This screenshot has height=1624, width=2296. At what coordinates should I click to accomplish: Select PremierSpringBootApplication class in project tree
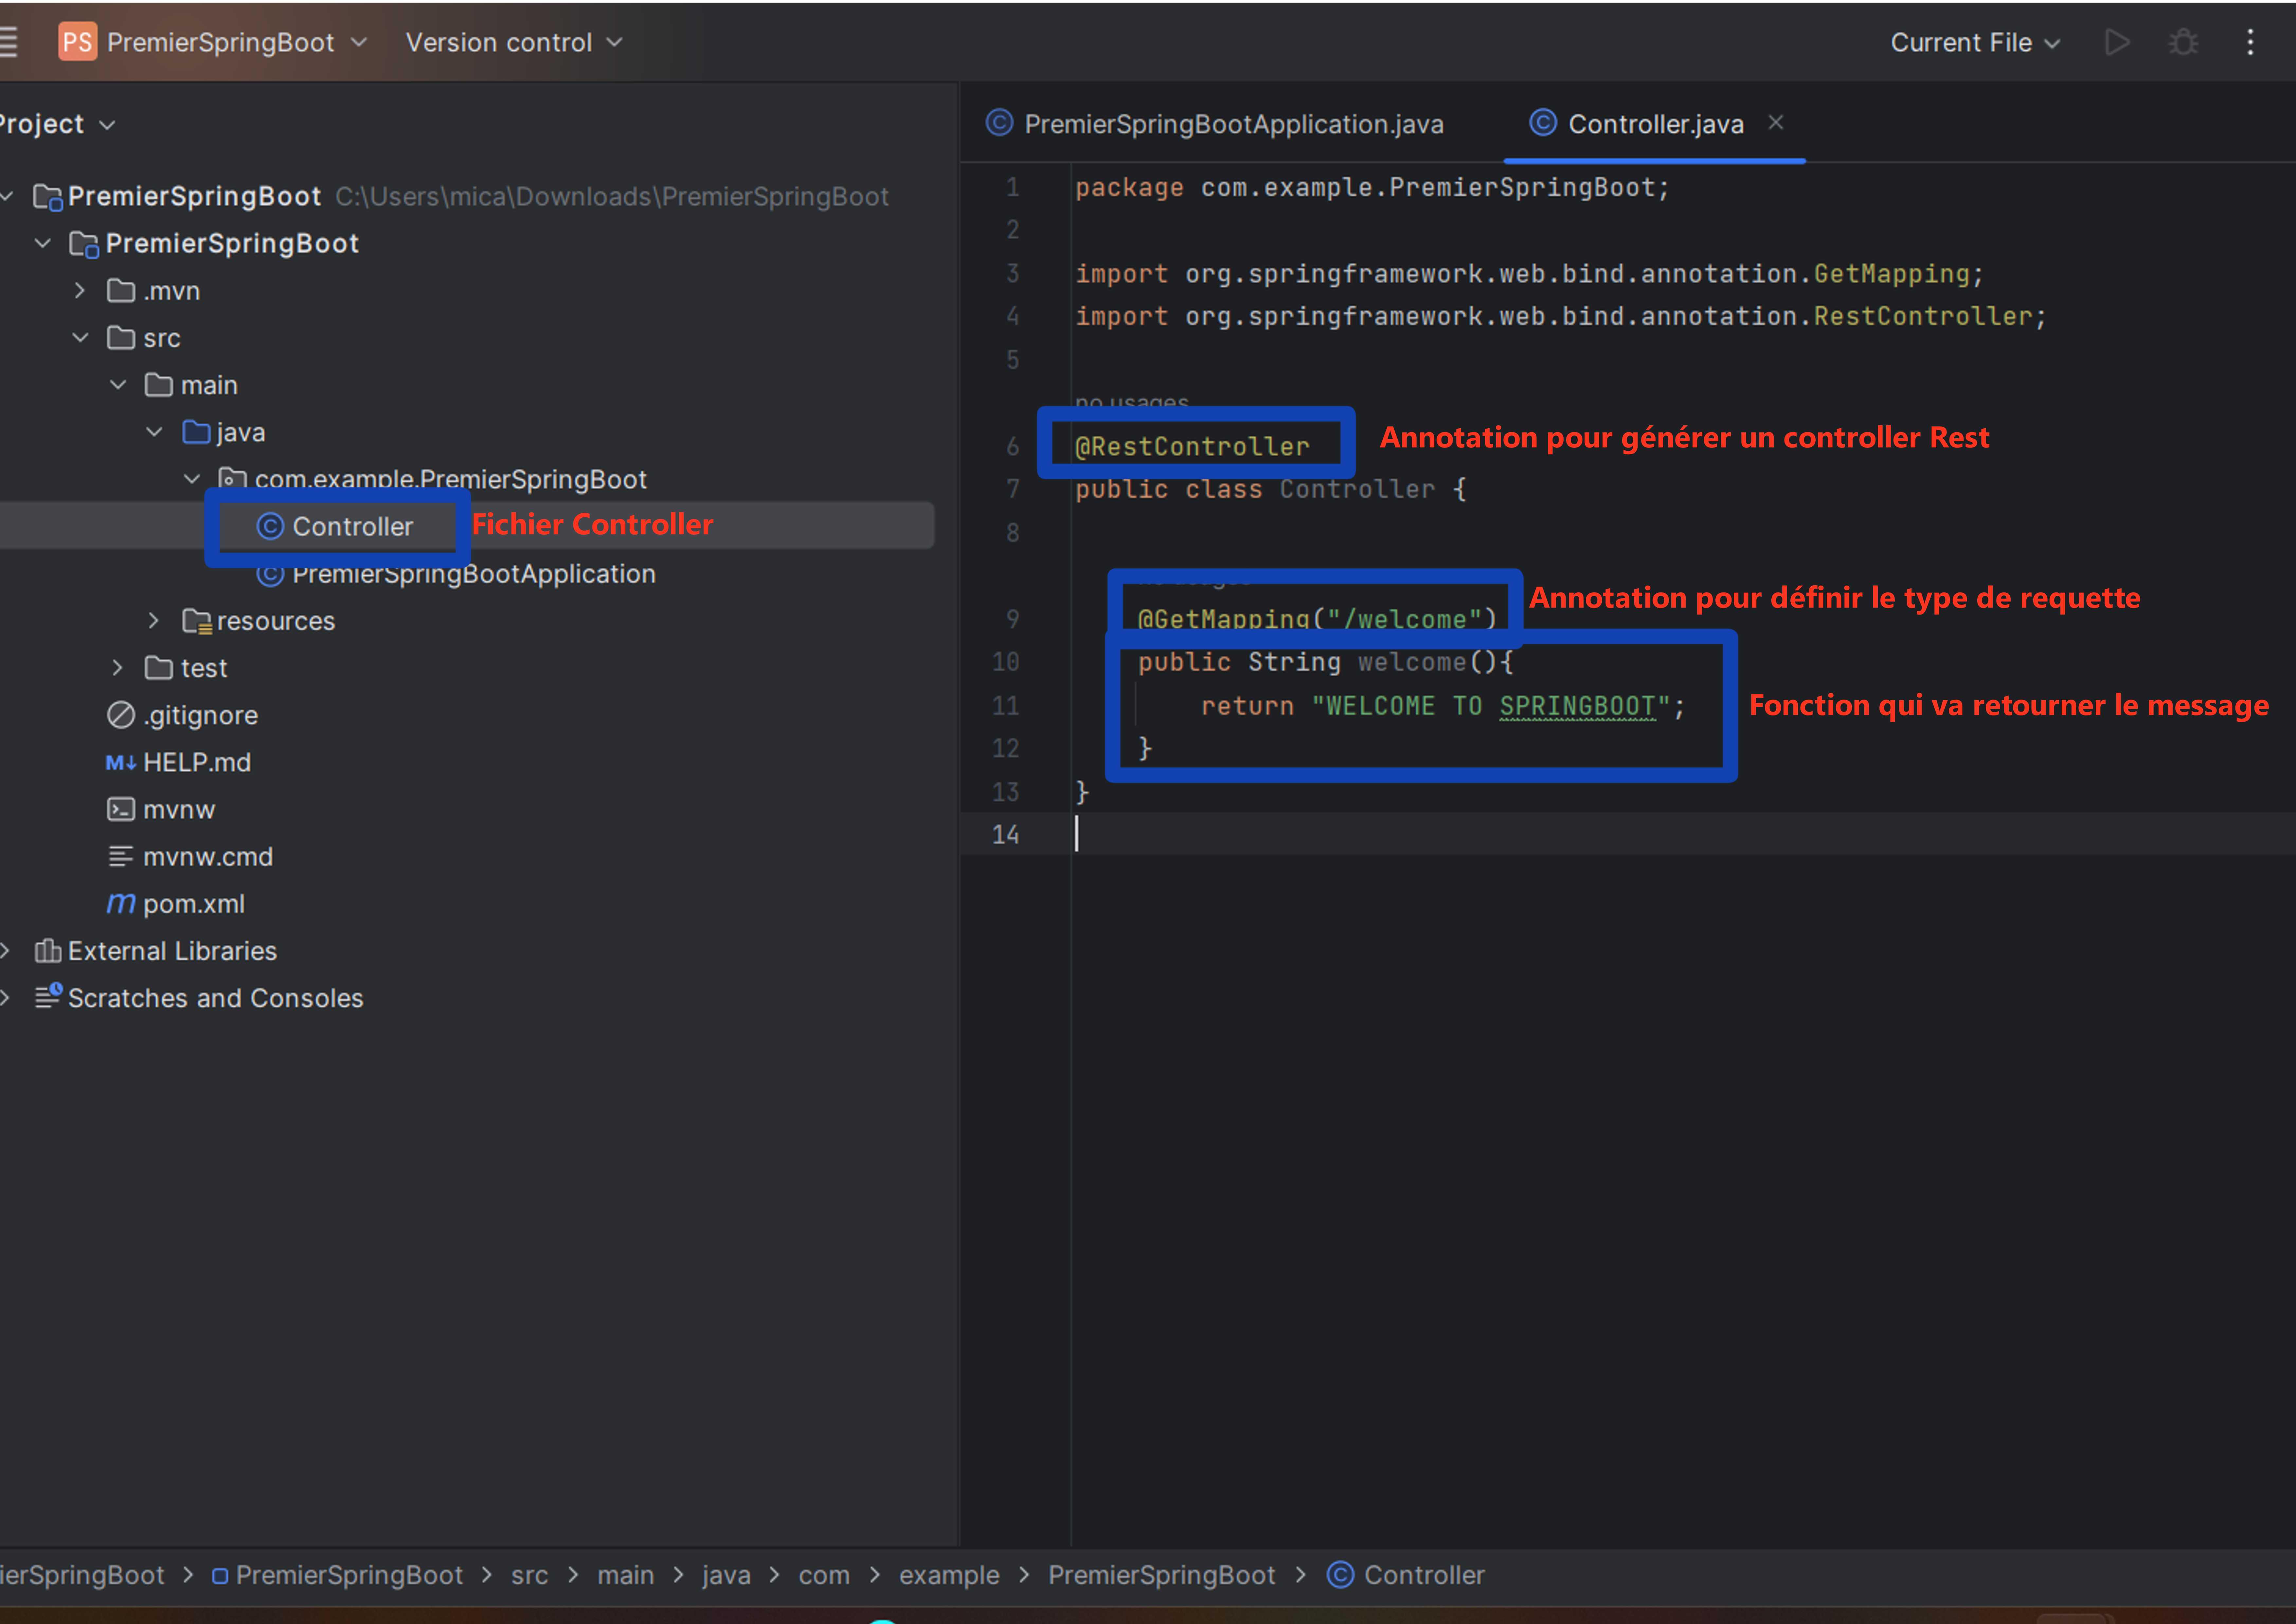pyautogui.click(x=473, y=575)
